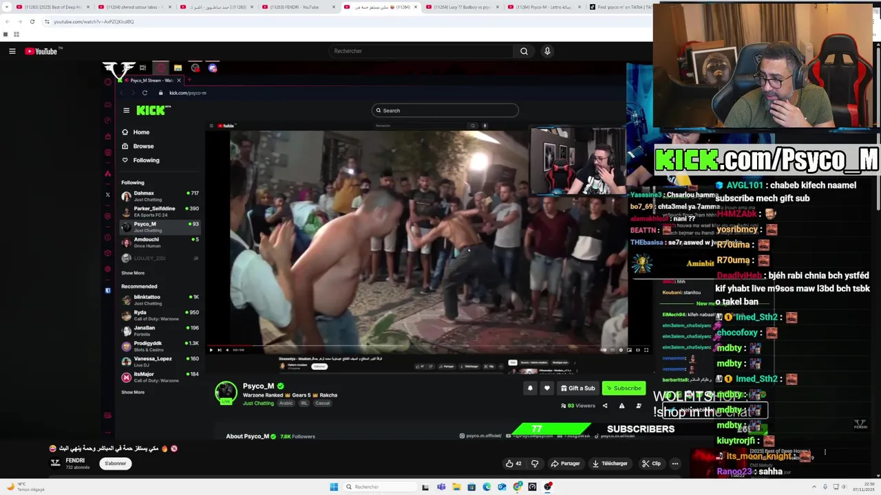The height and width of the screenshot is (495, 881).
Task: Share video using Partager button
Action: point(565,463)
